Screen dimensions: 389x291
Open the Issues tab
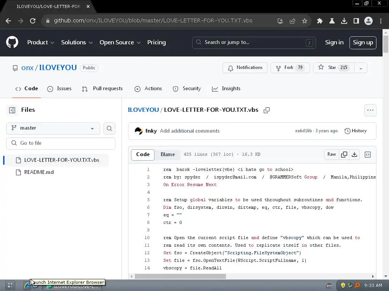tap(59, 89)
